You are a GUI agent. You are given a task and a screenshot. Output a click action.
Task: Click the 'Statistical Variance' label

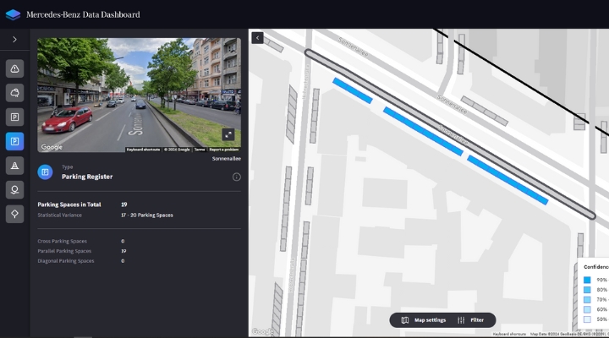(59, 215)
